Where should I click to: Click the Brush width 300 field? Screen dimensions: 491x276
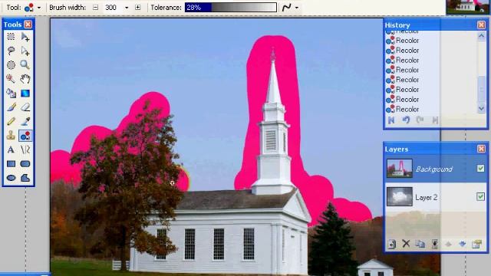pos(111,8)
